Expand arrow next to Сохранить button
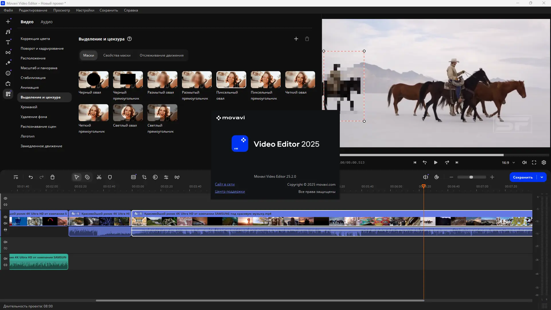 pos(542,177)
